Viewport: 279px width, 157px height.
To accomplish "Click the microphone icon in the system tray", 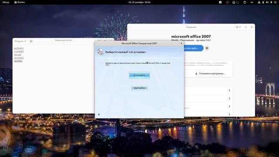I will click(271, 2).
